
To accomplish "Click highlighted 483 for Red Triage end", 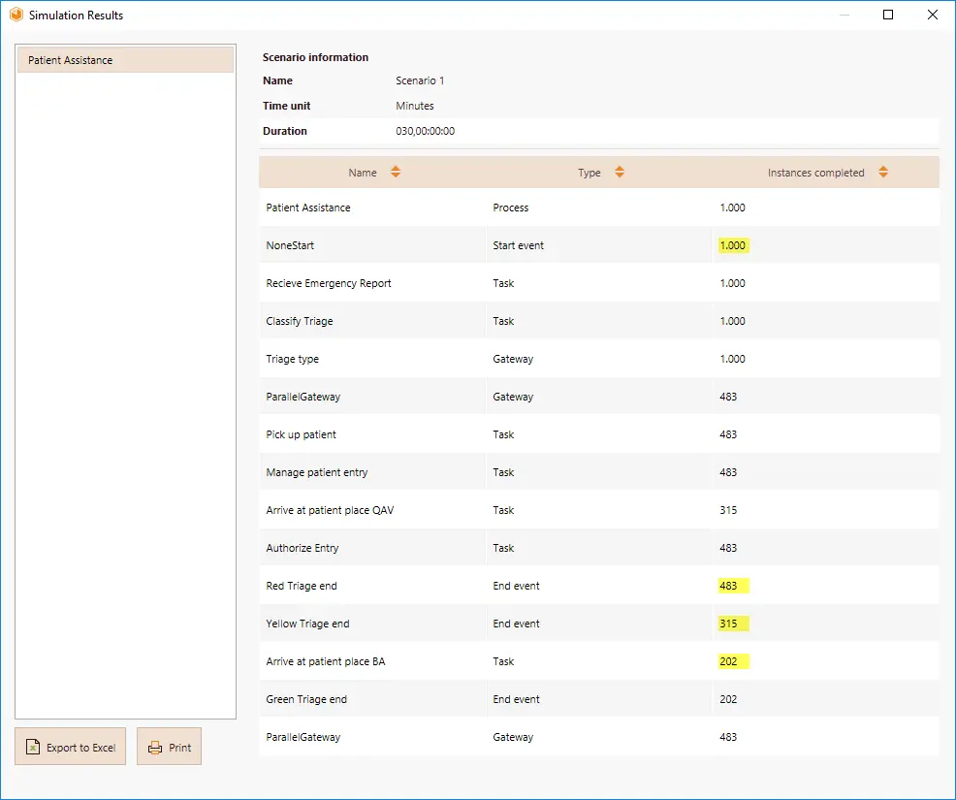I will coord(733,586).
